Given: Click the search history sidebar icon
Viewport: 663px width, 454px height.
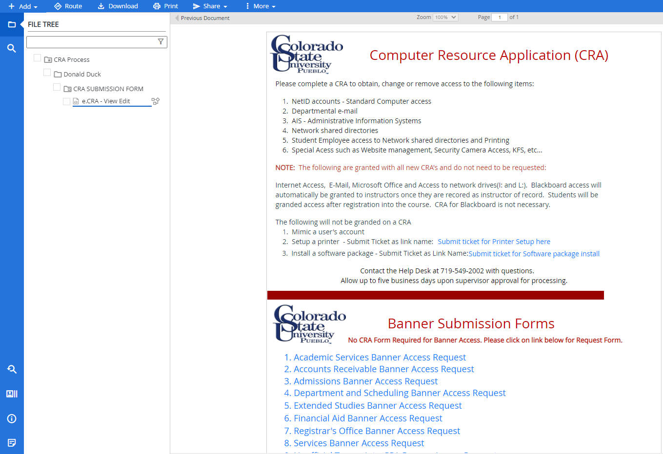Looking at the screenshot, I should tap(12, 369).
